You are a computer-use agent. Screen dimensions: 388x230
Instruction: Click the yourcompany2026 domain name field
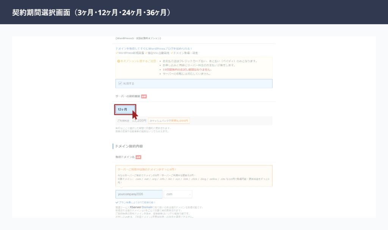(x=139, y=194)
